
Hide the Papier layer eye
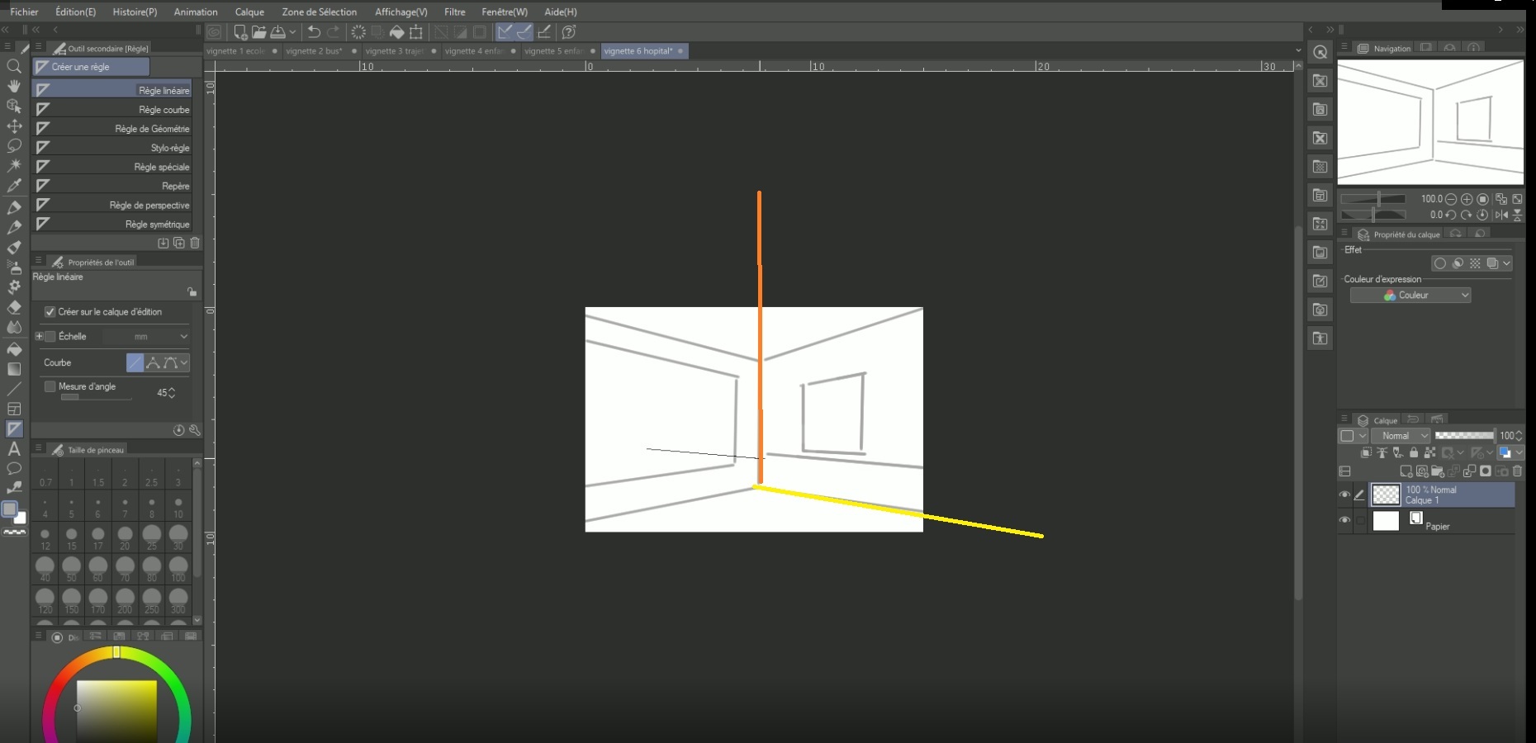[1344, 520]
